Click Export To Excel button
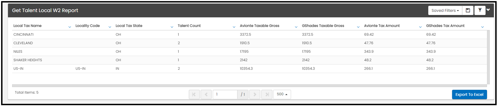498x106 pixels. click(x=469, y=94)
